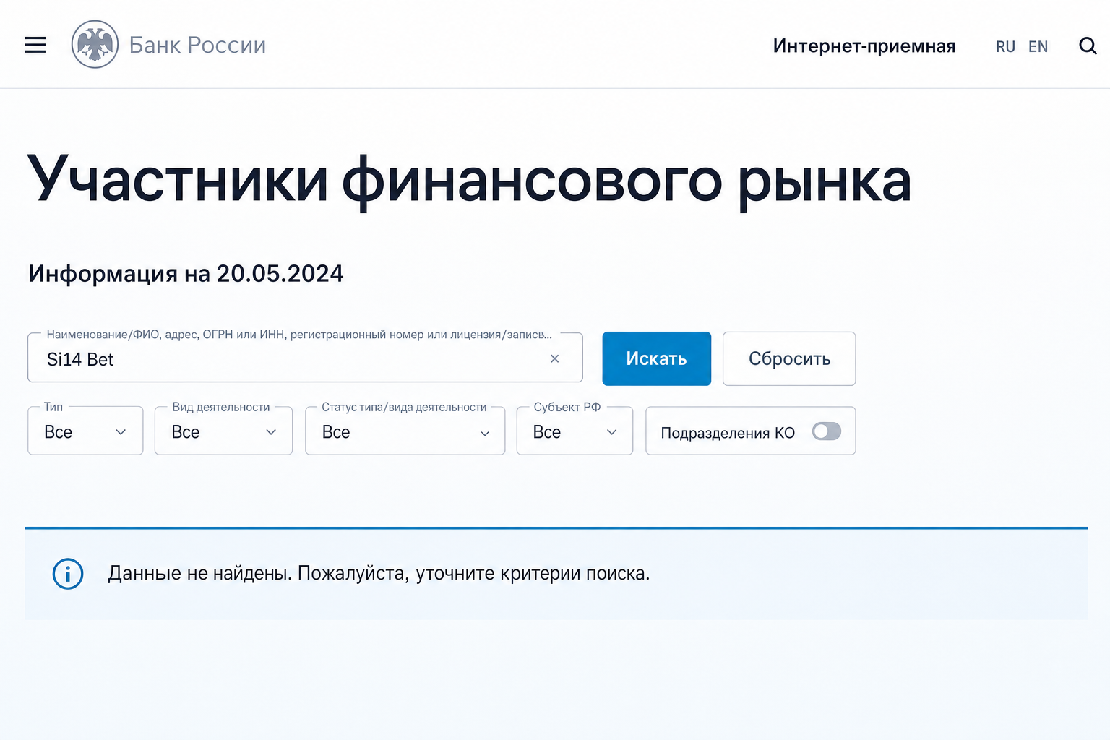1110x740 pixels.
Task: Open the Вид деятельности dropdown
Action: tap(223, 431)
